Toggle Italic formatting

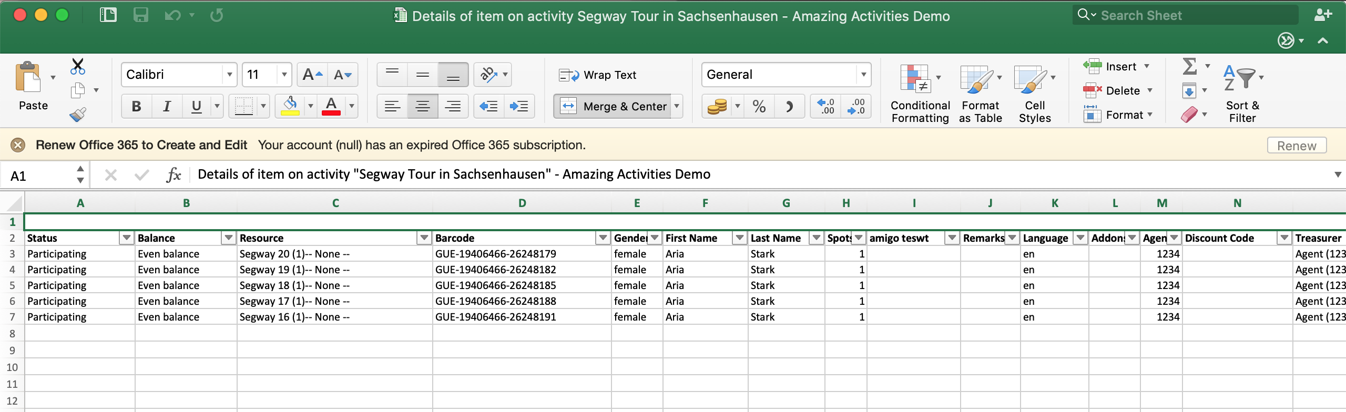167,106
